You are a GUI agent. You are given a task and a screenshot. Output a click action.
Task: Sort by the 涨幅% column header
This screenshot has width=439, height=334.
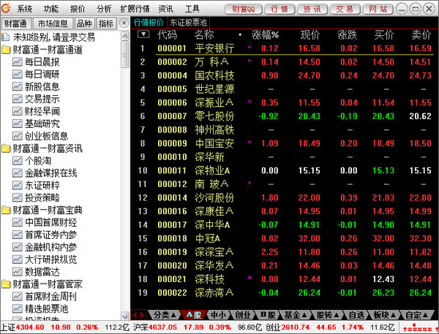click(x=265, y=34)
